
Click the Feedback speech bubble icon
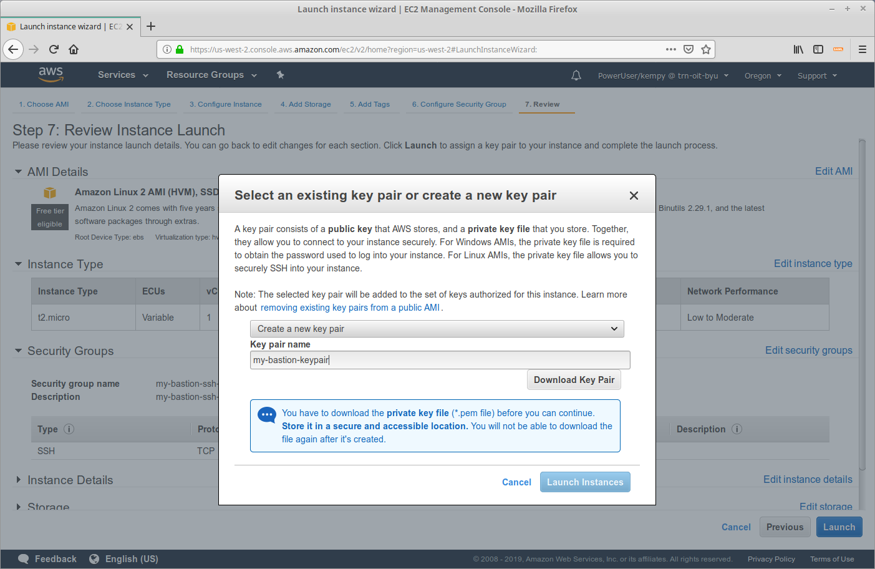pyautogui.click(x=24, y=559)
